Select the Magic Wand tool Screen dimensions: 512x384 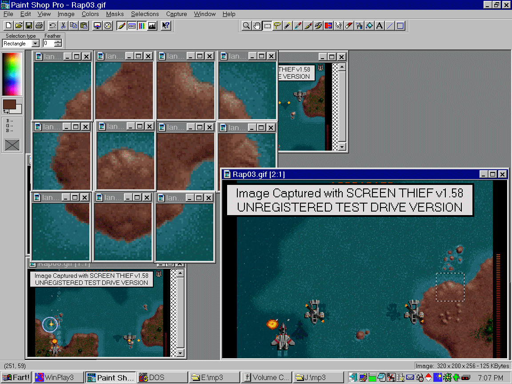pos(288,26)
